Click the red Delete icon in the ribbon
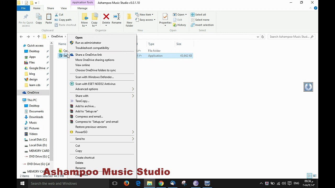Screen dimensions: 335x188 pos(106,17)
